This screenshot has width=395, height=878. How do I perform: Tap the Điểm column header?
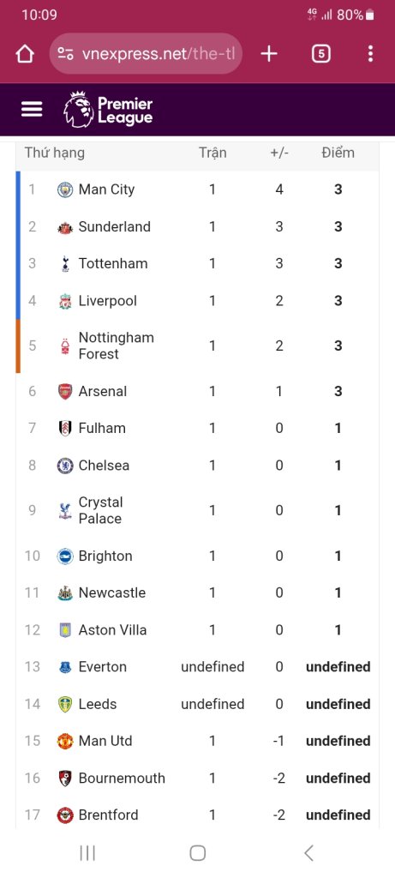point(338,153)
